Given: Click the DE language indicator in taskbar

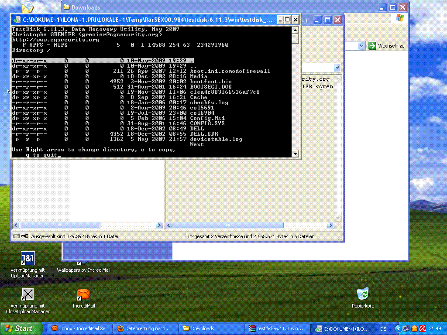Looking at the screenshot, I should pyautogui.click(x=383, y=329).
